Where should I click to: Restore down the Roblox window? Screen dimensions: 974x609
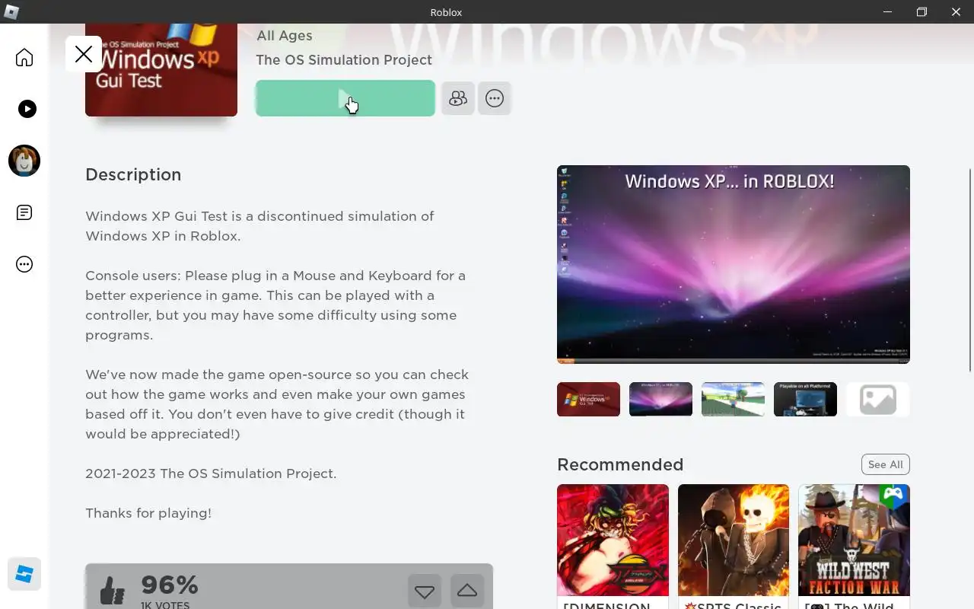coord(921,11)
